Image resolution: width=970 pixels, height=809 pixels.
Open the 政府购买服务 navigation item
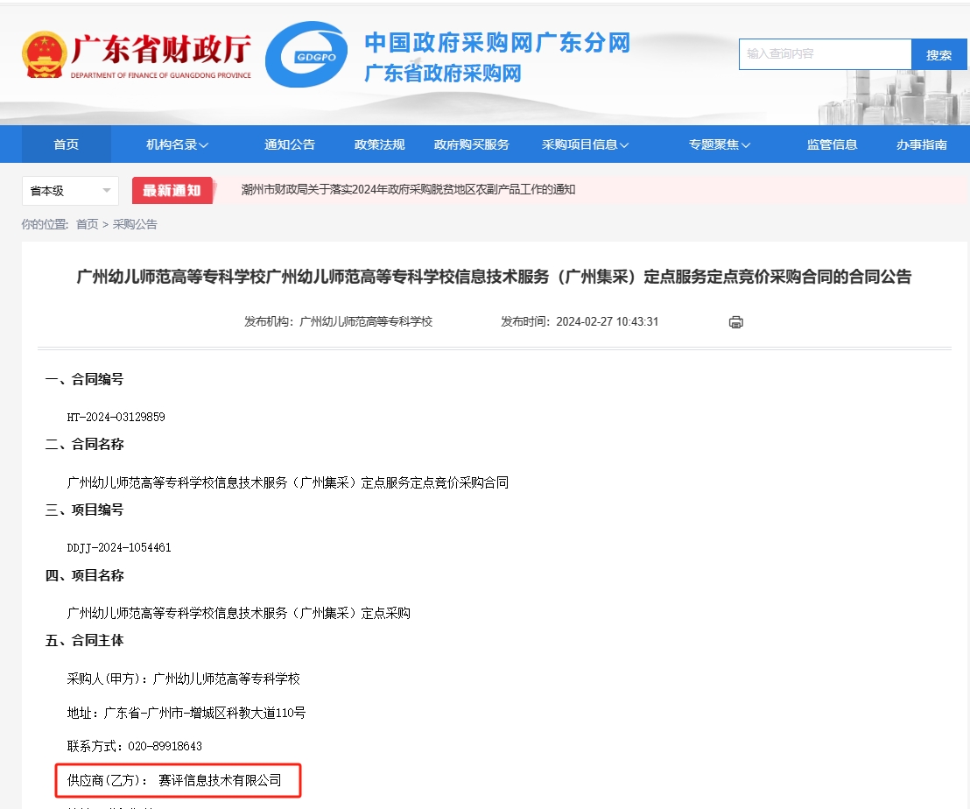[471, 144]
